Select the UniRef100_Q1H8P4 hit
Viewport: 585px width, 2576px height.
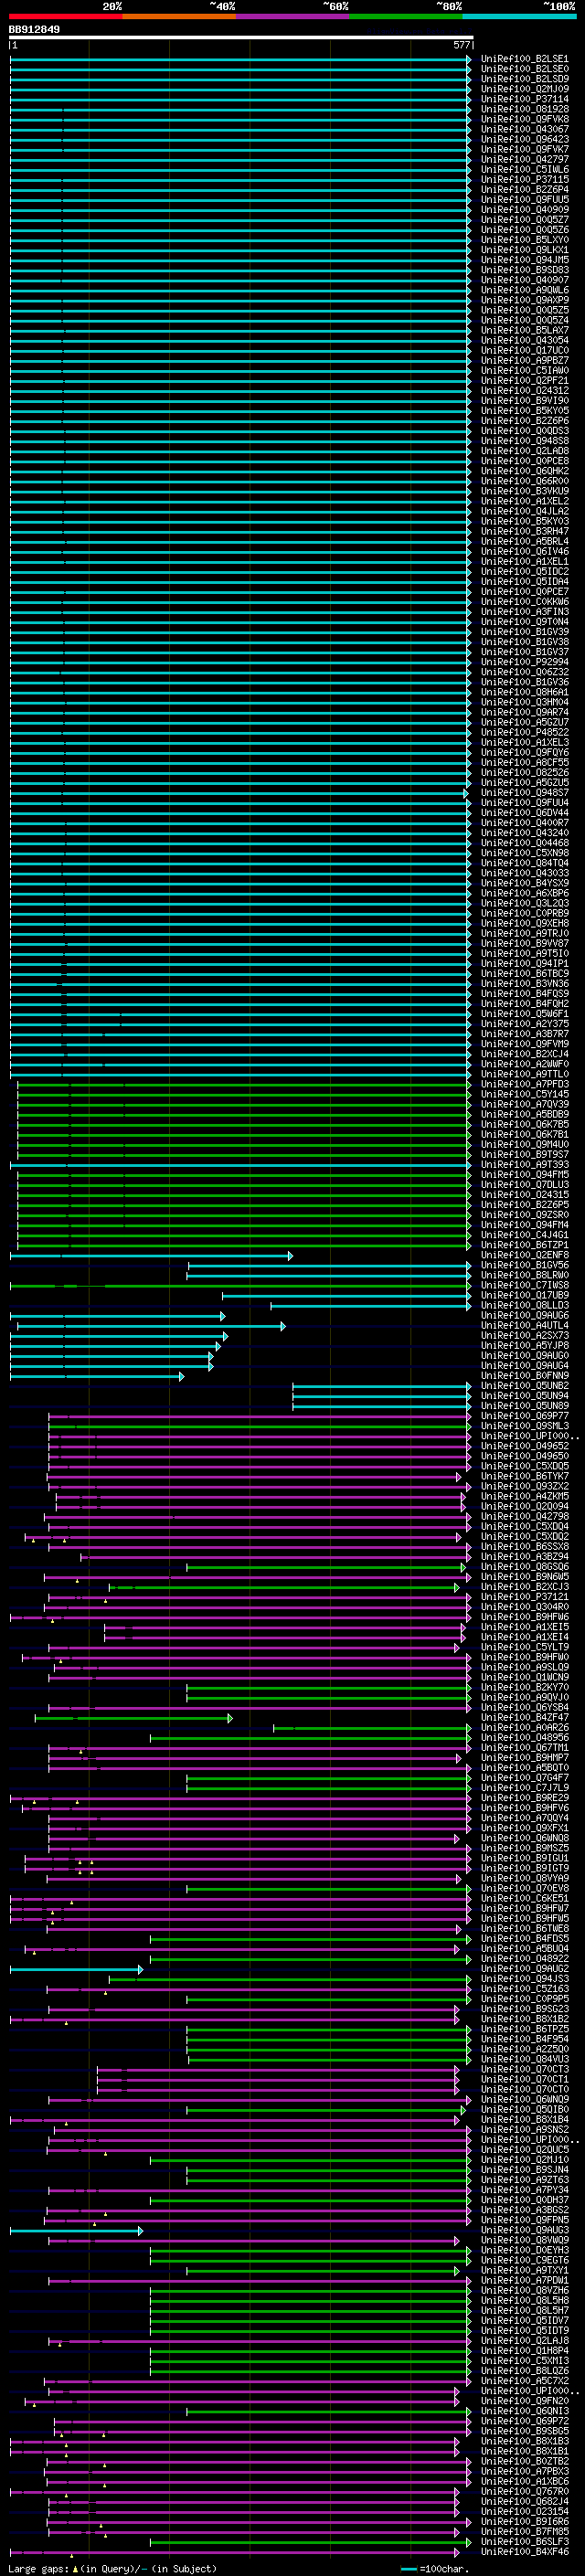point(524,2351)
